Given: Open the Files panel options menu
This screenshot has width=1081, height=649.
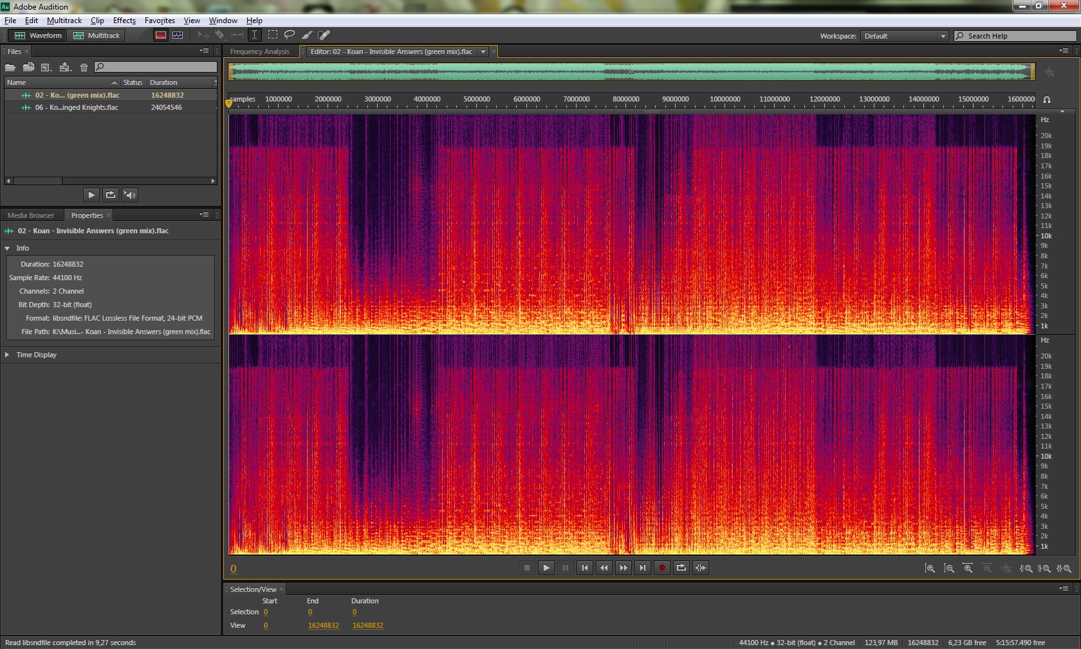Looking at the screenshot, I should coord(204,51).
